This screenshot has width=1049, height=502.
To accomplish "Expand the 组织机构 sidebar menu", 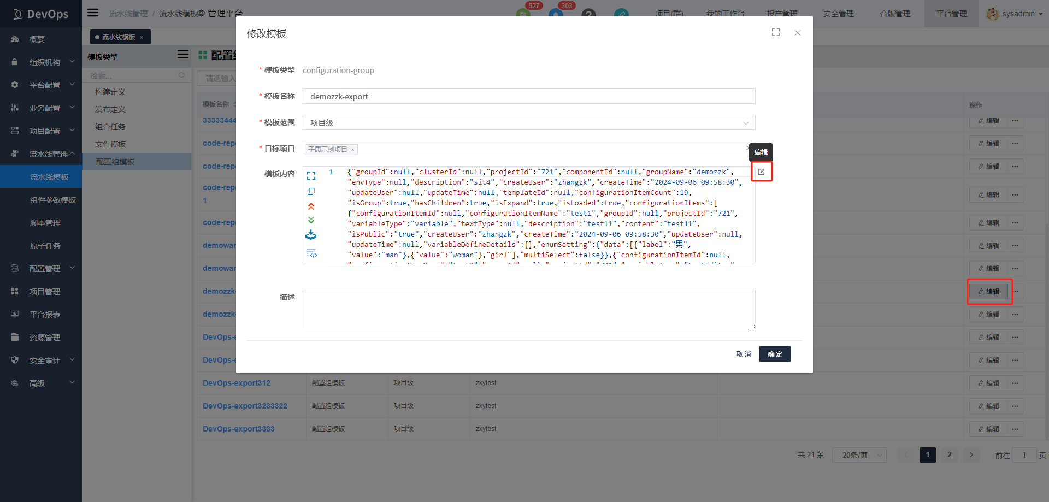I will 41,62.
